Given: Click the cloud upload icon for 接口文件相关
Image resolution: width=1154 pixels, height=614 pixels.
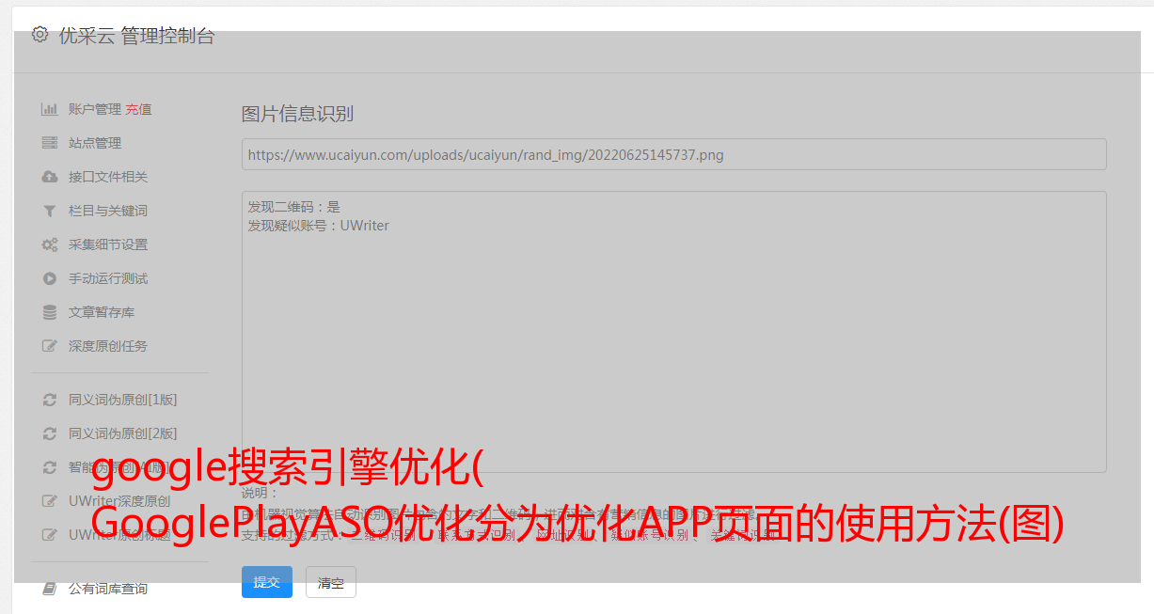Looking at the screenshot, I should (x=50, y=177).
